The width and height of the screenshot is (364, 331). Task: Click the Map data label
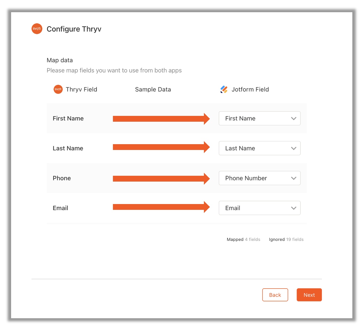[60, 60]
